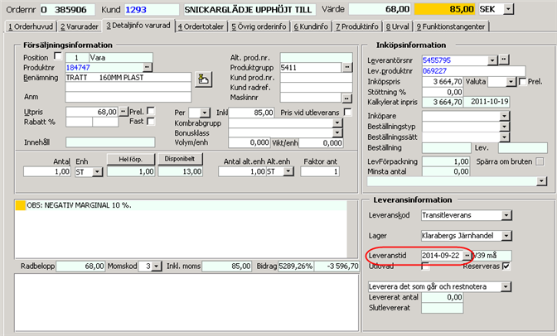Toggle the Utlovad checkbox
Image resolution: width=557 pixels, height=336 pixels.
click(425, 266)
